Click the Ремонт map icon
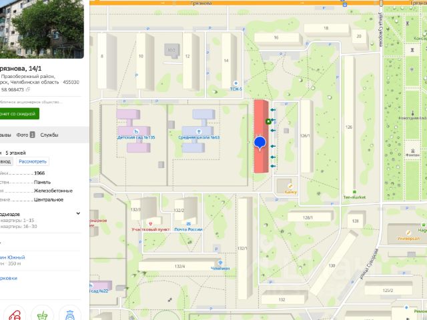This screenshot has height=320, width=427. pyautogui.click(x=406, y=307)
